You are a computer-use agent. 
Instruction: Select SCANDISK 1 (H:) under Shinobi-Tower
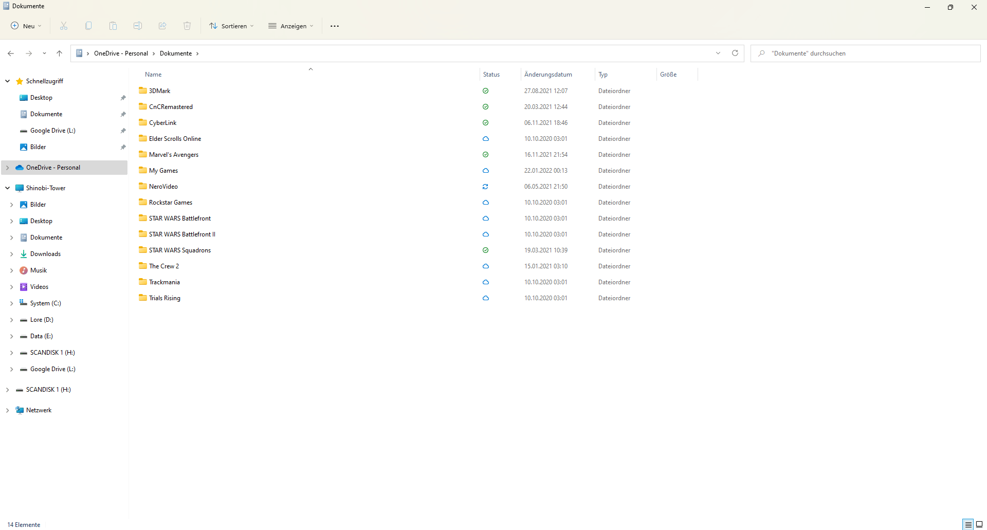point(52,353)
